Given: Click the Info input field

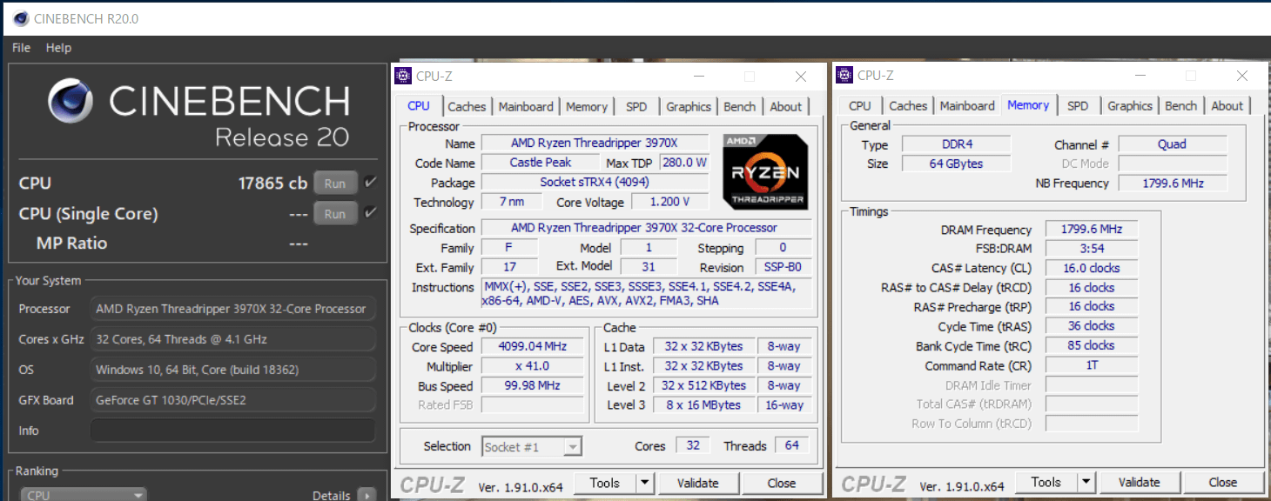Looking at the screenshot, I should (233, 431).
